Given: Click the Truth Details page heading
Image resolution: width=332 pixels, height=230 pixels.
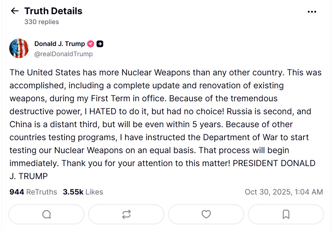Looking at the screenshot, I should 53,11.
